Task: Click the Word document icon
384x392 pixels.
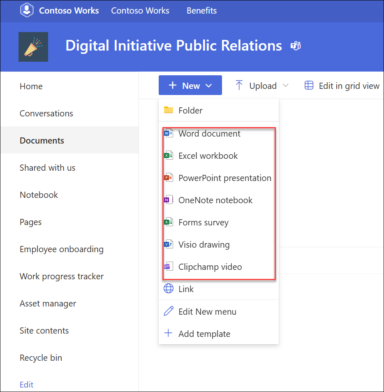Action: pos(168,134)
